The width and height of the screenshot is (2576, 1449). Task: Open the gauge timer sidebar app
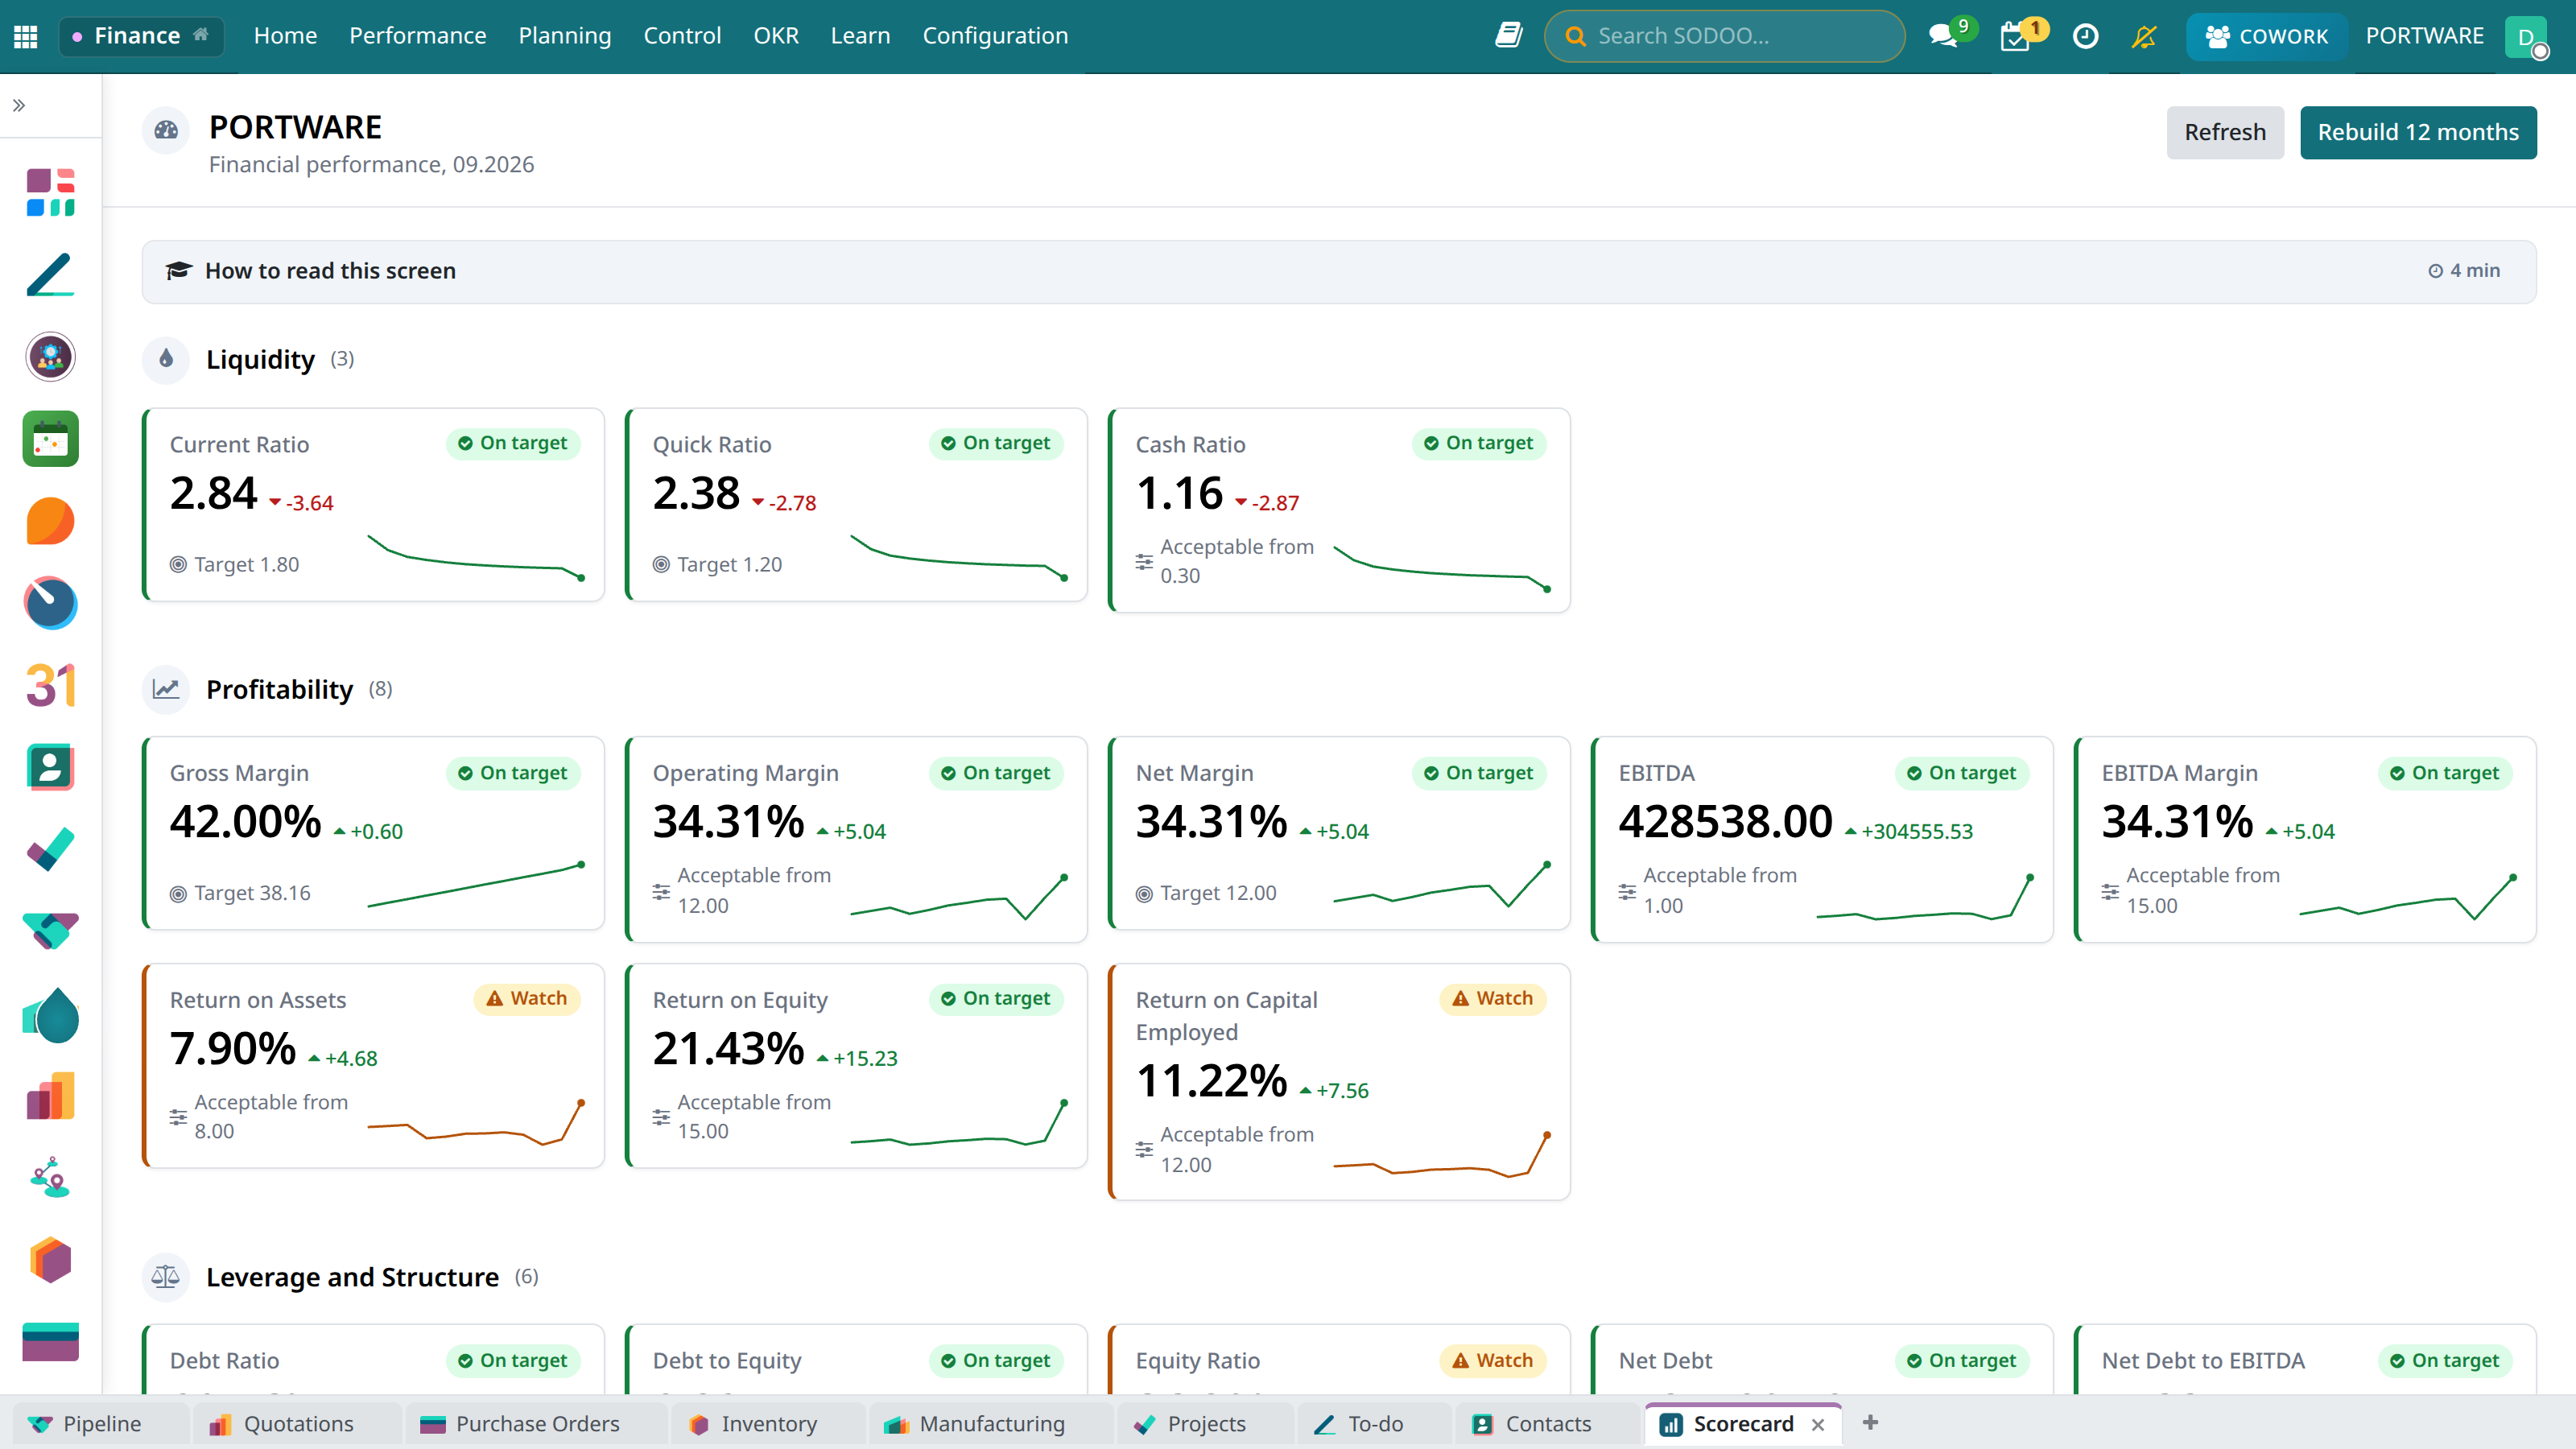[50, 603]
